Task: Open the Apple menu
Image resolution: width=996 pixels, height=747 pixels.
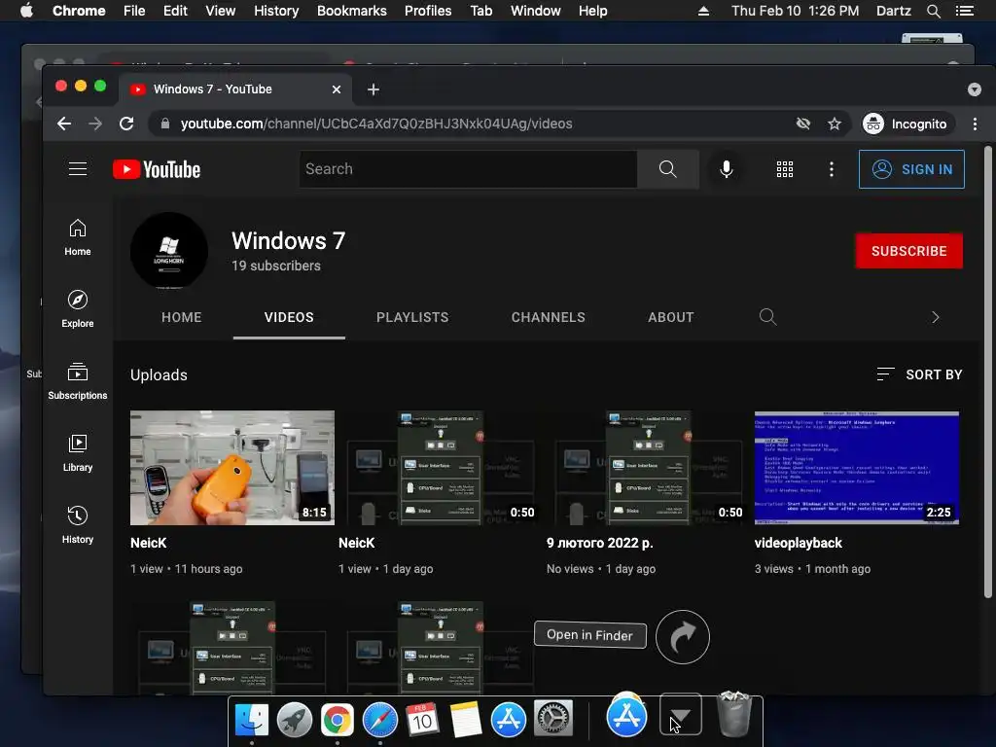Action: [x=26, y=11]
